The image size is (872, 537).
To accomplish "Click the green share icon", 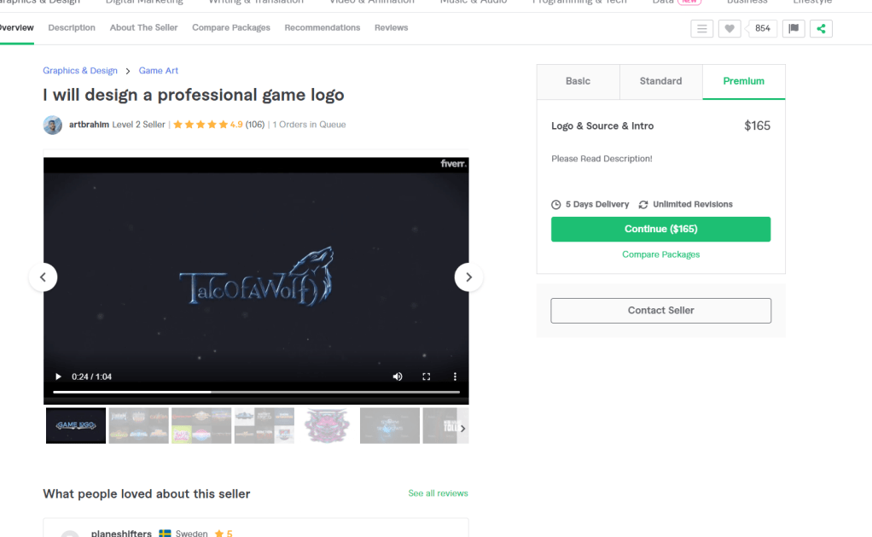I will (821, 28).
